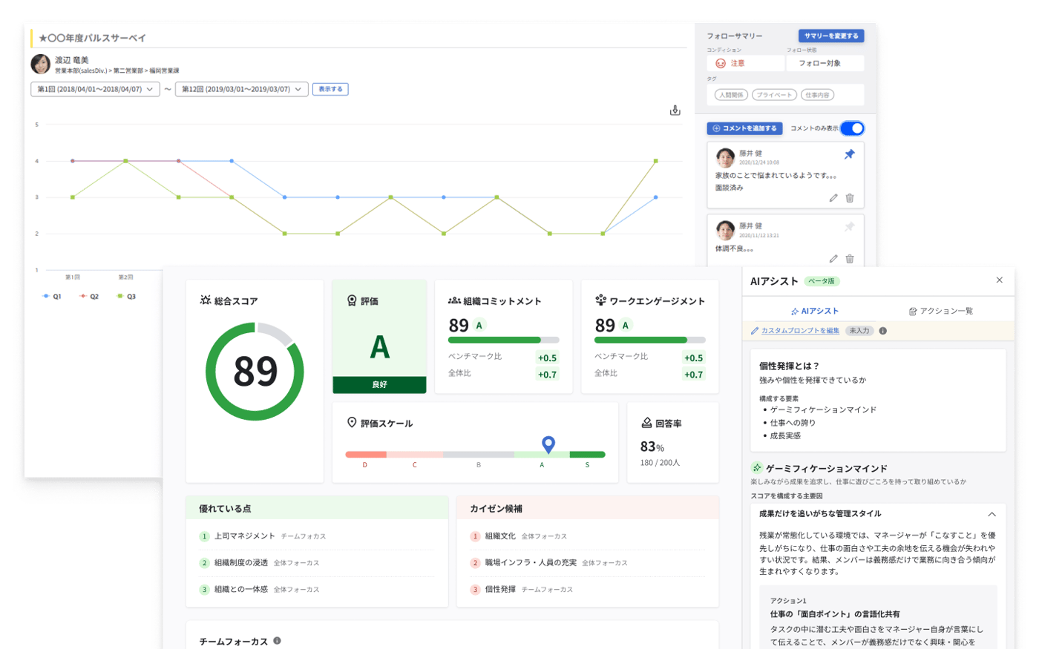
Task: Click the 回答率 icon
Action: (646, 423)
